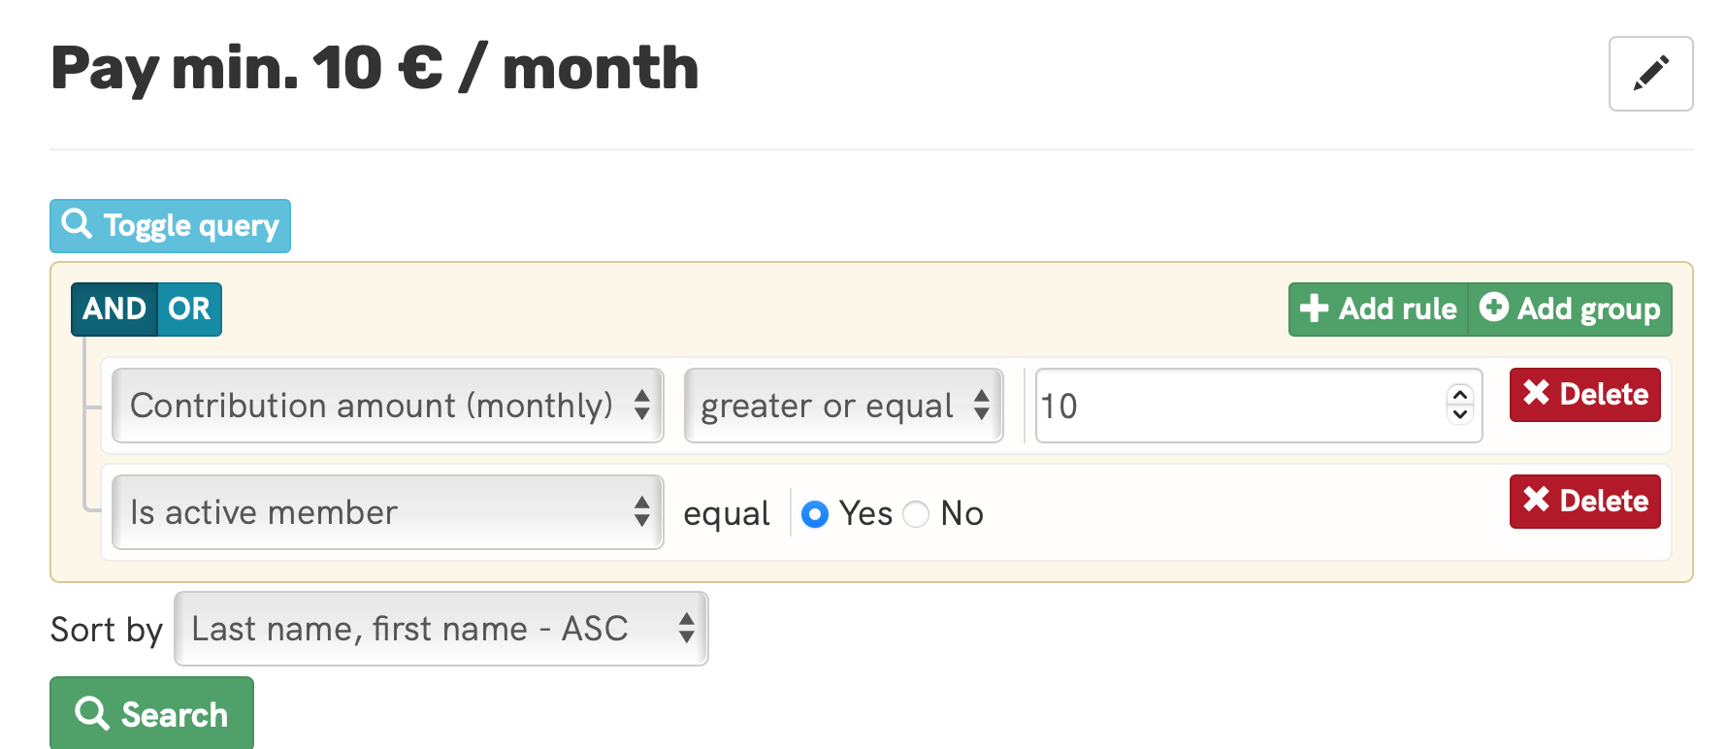The image size is (1727, 749).
Task: Click Add group to create a subgroup
Action: coord(1570,309)
